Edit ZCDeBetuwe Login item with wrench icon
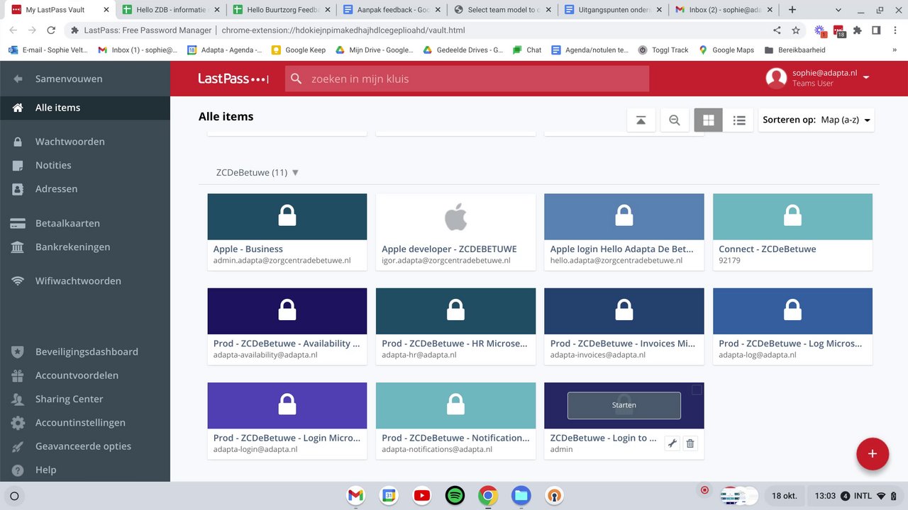This screenshot has height=510, width=908. (672, 444)
